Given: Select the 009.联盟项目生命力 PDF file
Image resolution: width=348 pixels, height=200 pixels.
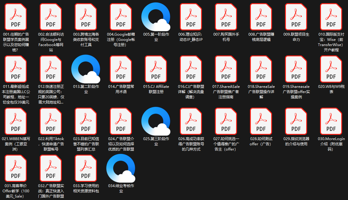Looking at the screenshot, I should (296, 17).
